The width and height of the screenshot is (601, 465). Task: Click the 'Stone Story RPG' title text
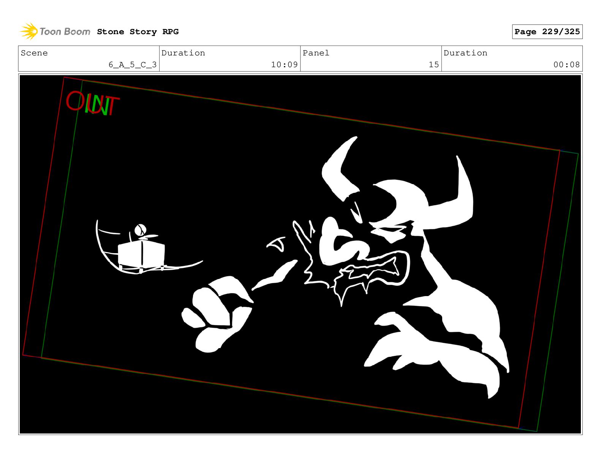point(138,32)
